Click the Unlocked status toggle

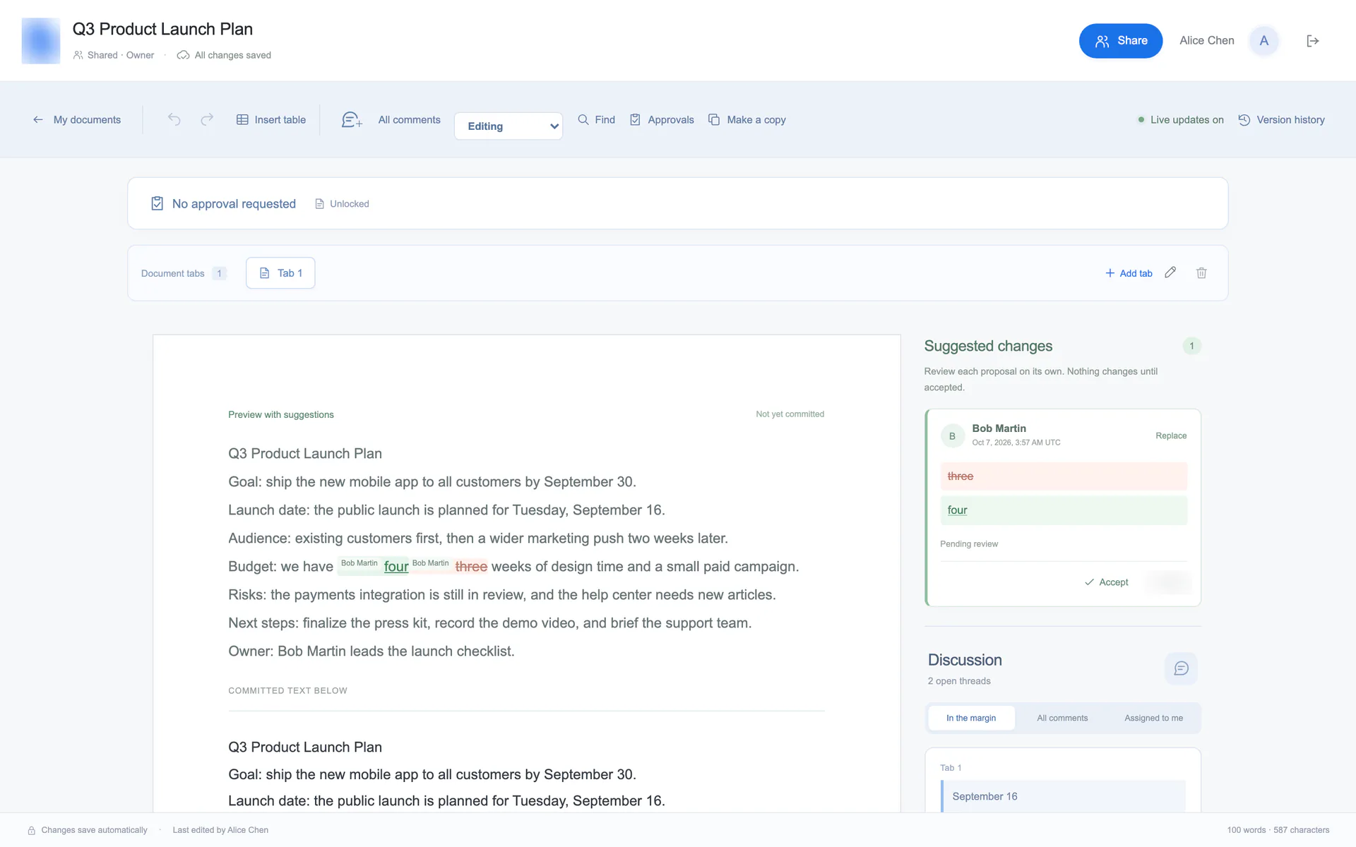pos(342,203)
